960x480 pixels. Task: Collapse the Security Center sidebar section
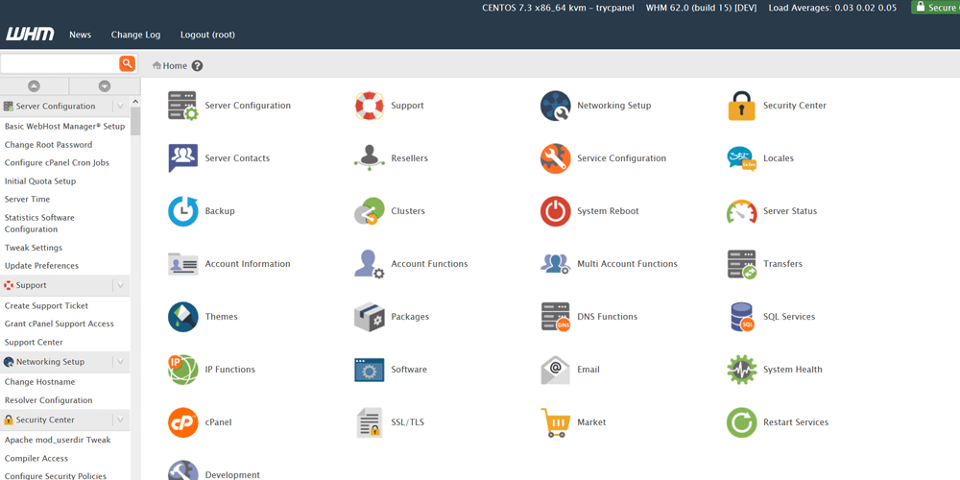click(x=120, y=420)
